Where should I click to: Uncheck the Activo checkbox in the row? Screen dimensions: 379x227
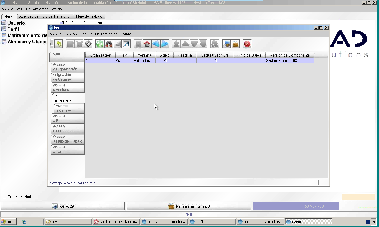coord(164,61)
